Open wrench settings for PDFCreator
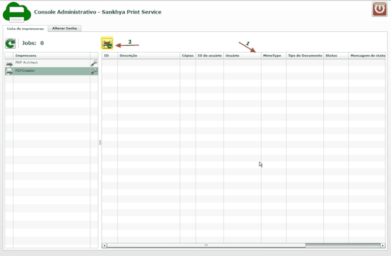 coord(94,71)
